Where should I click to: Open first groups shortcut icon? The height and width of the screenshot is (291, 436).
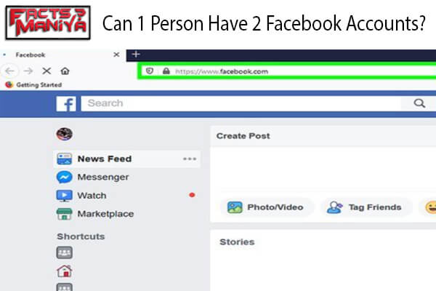65,252
